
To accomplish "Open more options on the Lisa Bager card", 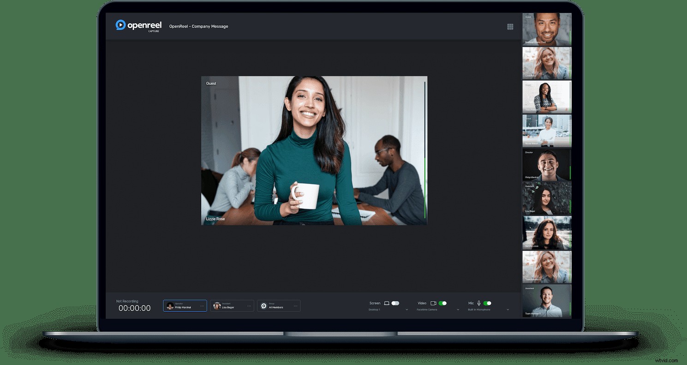I will (249, 305).
